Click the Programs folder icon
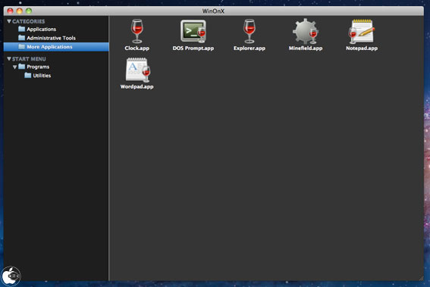Viewport: 430px width, 287px height. click(x=22, y=67)
